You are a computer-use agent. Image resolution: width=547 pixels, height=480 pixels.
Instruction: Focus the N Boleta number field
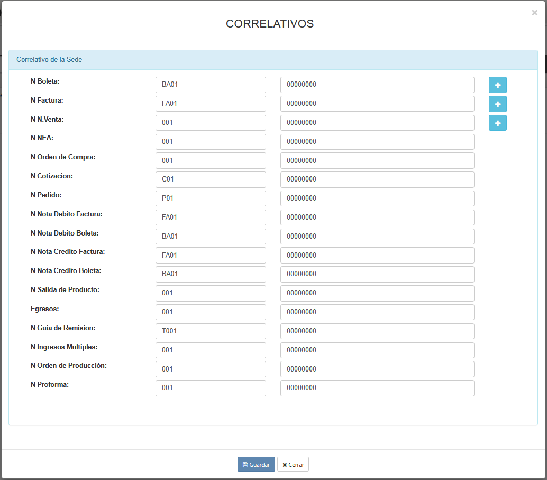377,85
